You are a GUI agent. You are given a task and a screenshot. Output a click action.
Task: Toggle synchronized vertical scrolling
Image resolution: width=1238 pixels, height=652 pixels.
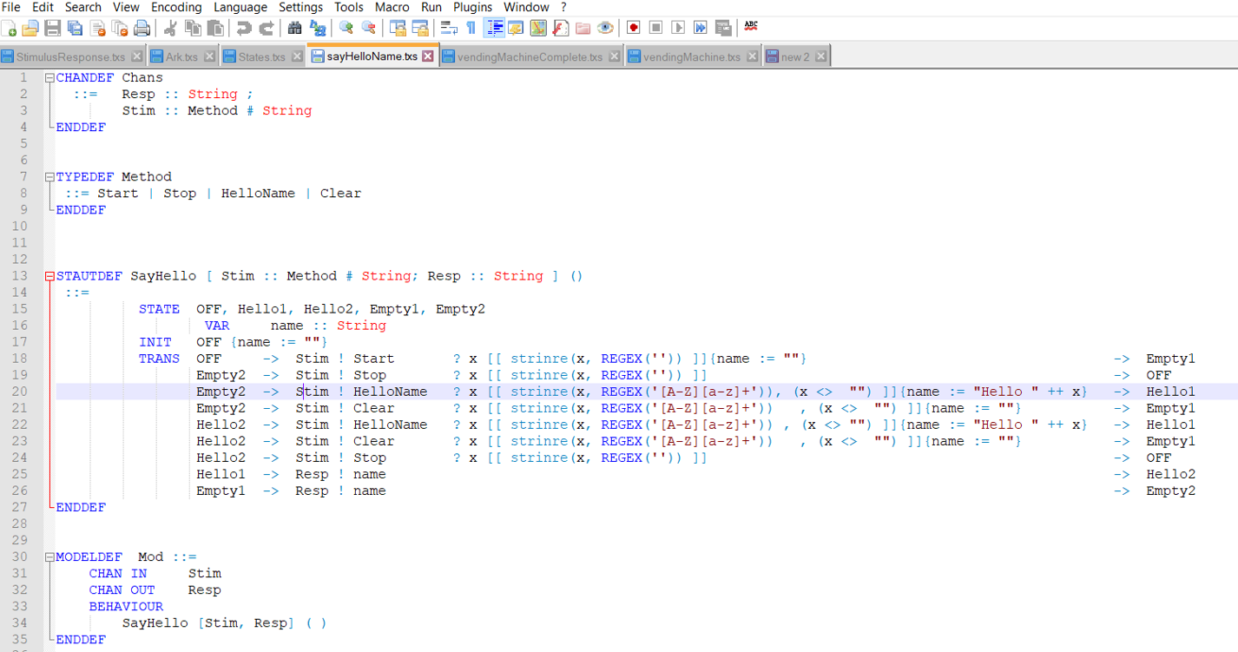click(x=398, y=29)
